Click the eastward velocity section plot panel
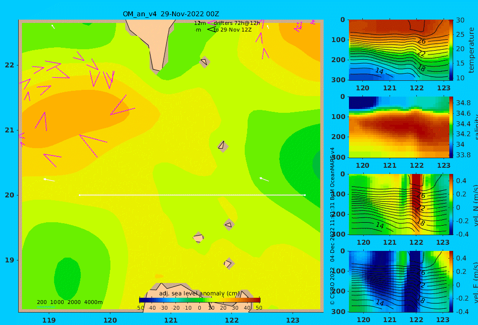Image resolution: width=478 pixels, height=325 pixels. click(399, 282)
